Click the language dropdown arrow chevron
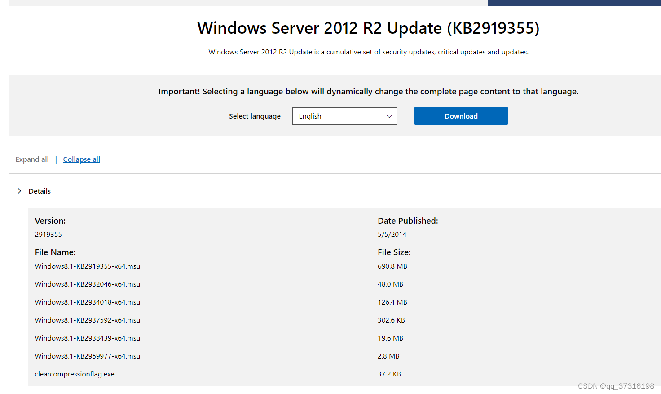The width and height of the screenshot is (661, 394). [x=389, y=116]
